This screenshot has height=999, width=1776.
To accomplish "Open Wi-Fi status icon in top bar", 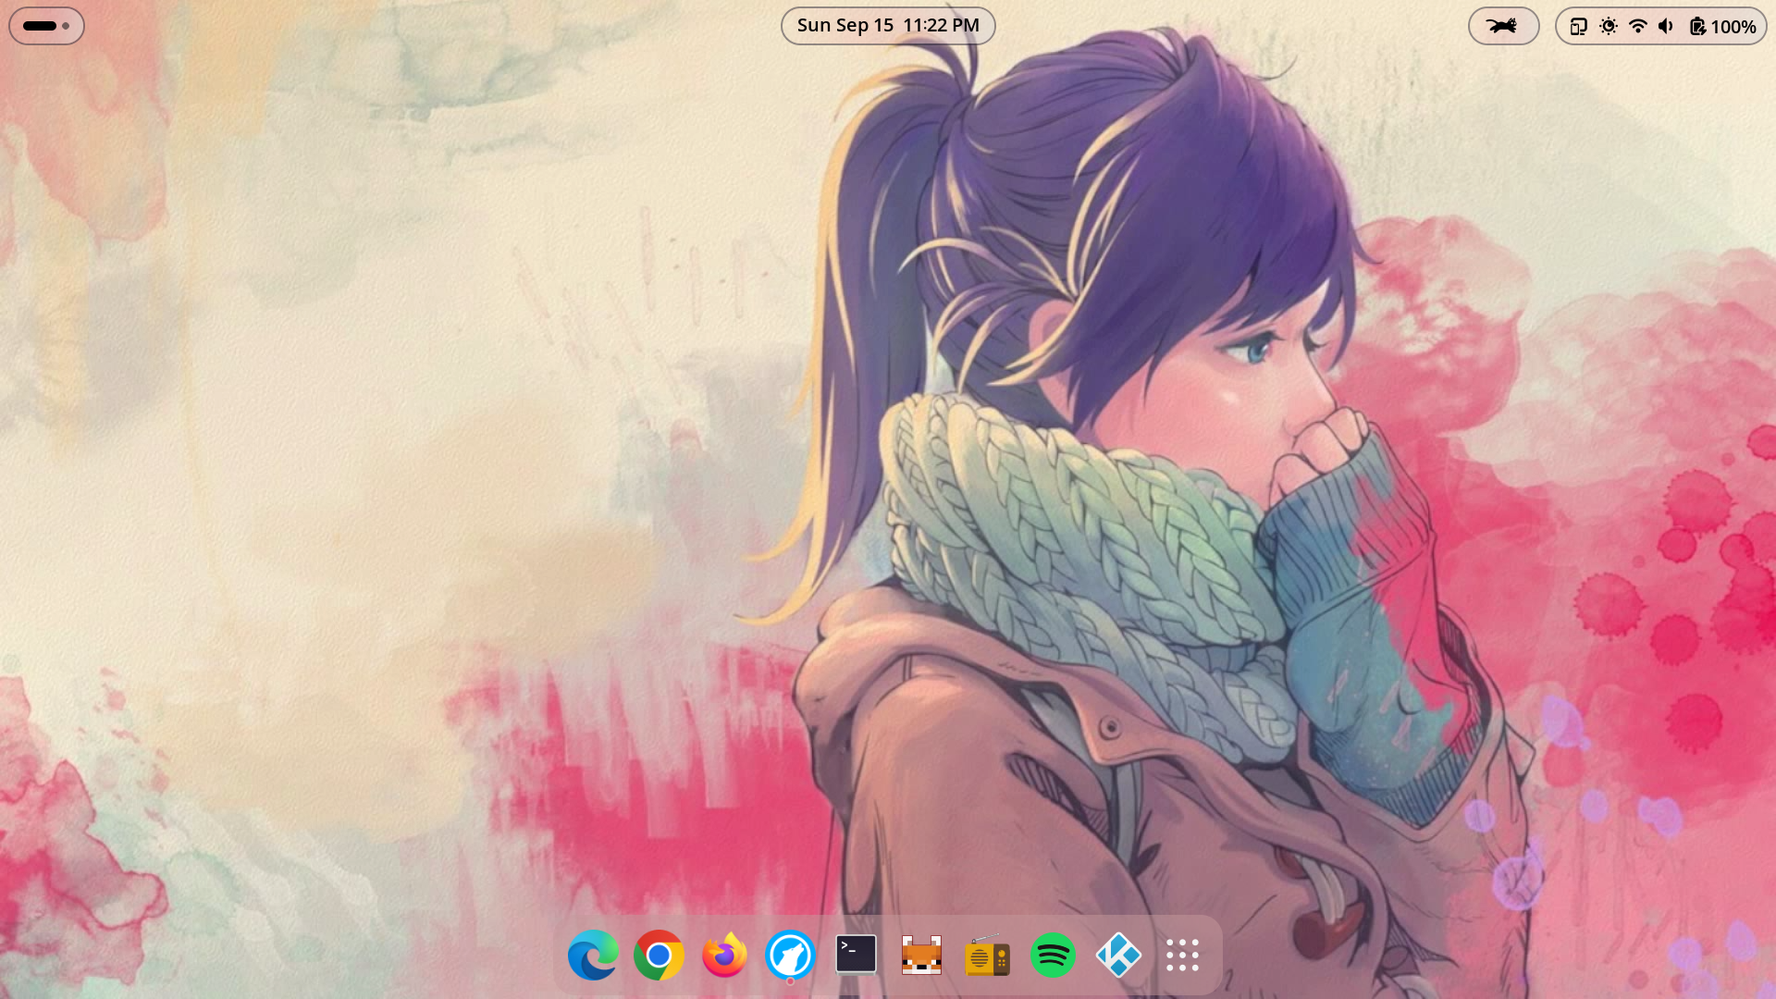I will [1638, 26].
